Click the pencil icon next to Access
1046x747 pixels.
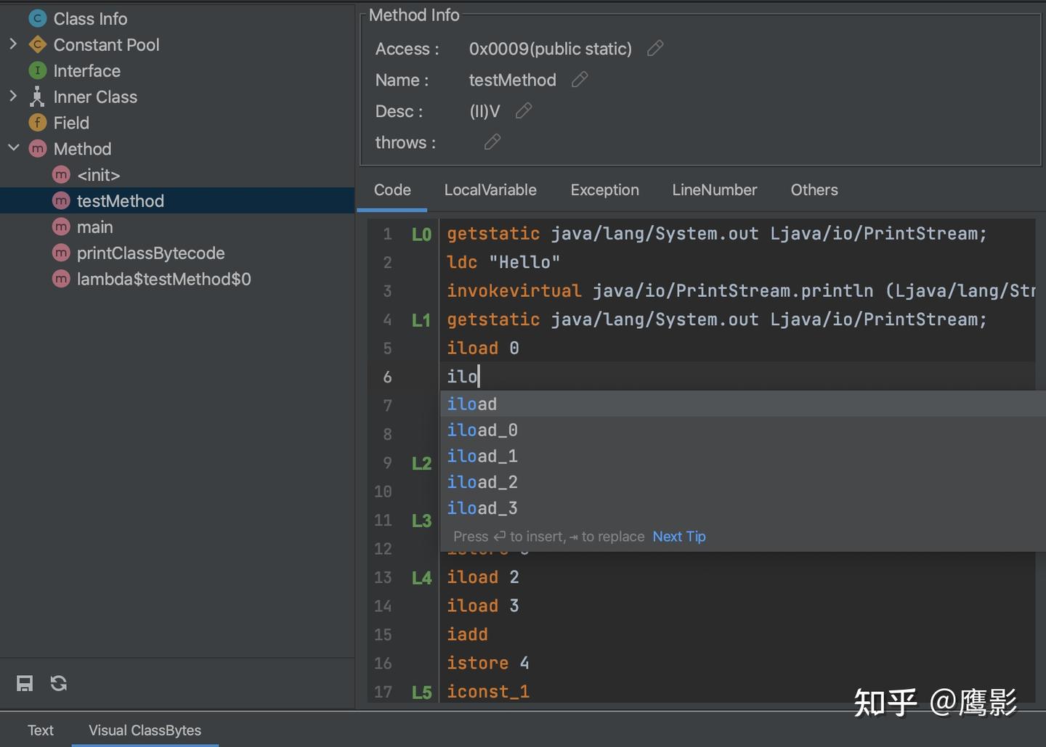(x=655, y=49)
